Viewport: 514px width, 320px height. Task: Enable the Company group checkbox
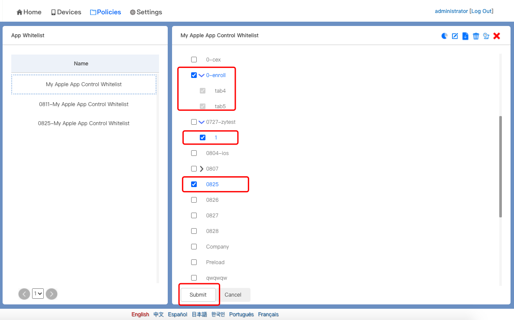point(194,247)
